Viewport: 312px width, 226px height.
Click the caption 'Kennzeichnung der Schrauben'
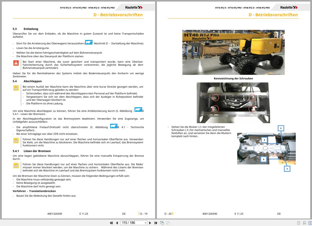(233, 78)
